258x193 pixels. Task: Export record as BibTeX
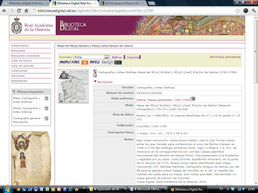pyautogui.click(x=107, y=62)
